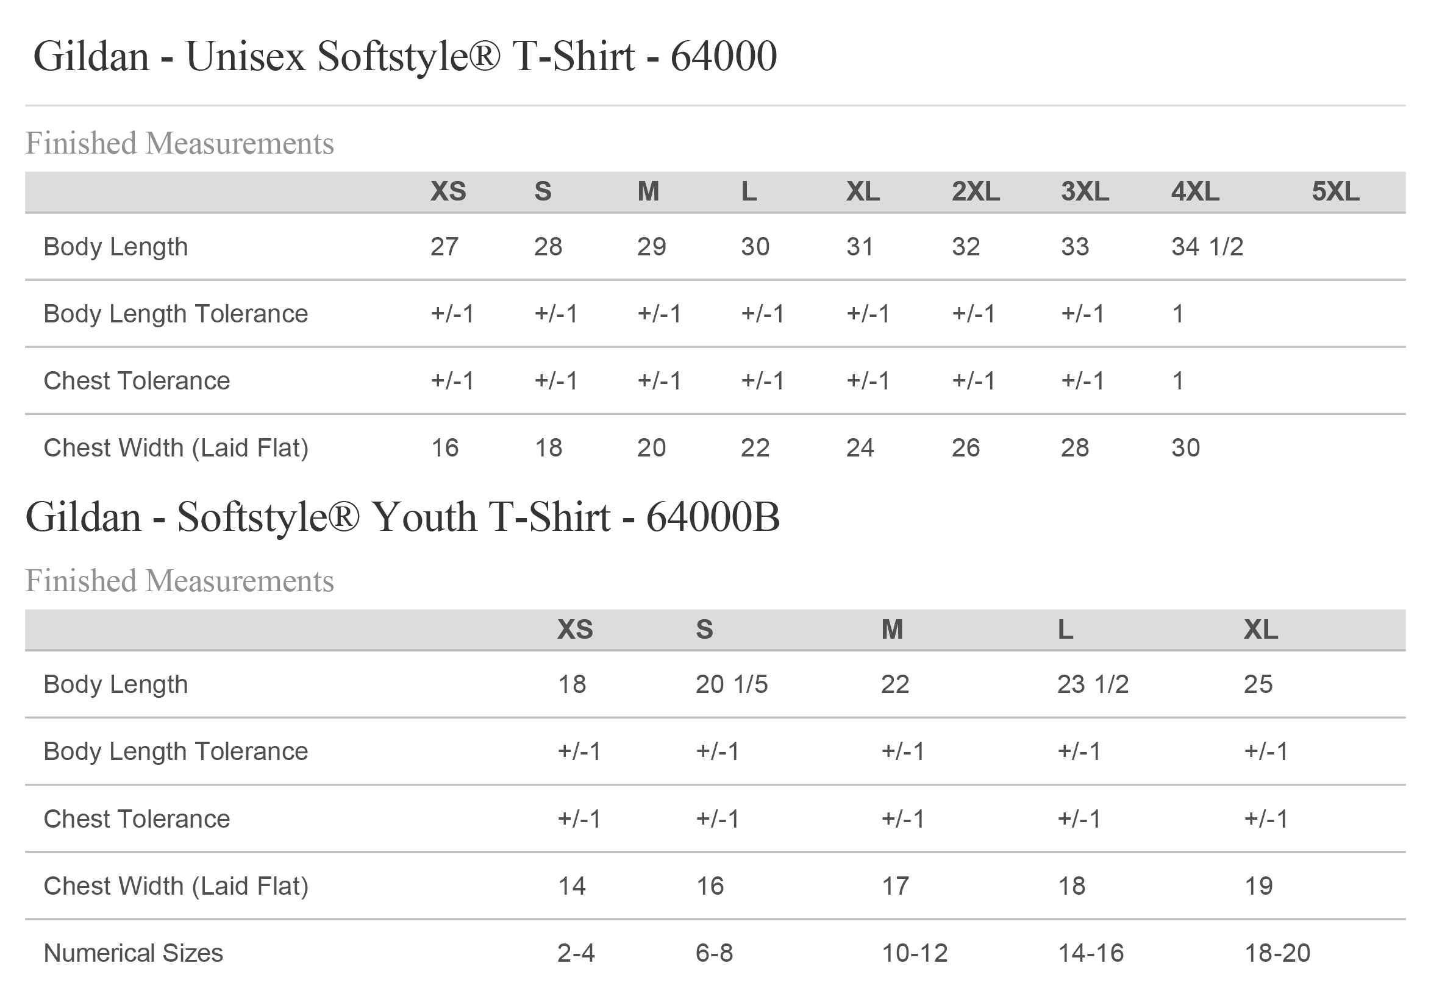1431x1005 pixels.
Task: Select the Body Length row label in Unisex table
Action: pyautogui.click(x=116, y=247)
